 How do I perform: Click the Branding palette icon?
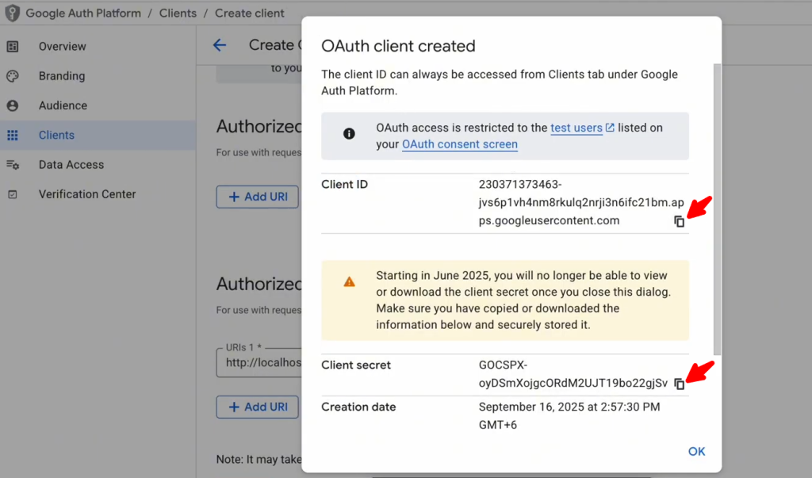(13, 76)
